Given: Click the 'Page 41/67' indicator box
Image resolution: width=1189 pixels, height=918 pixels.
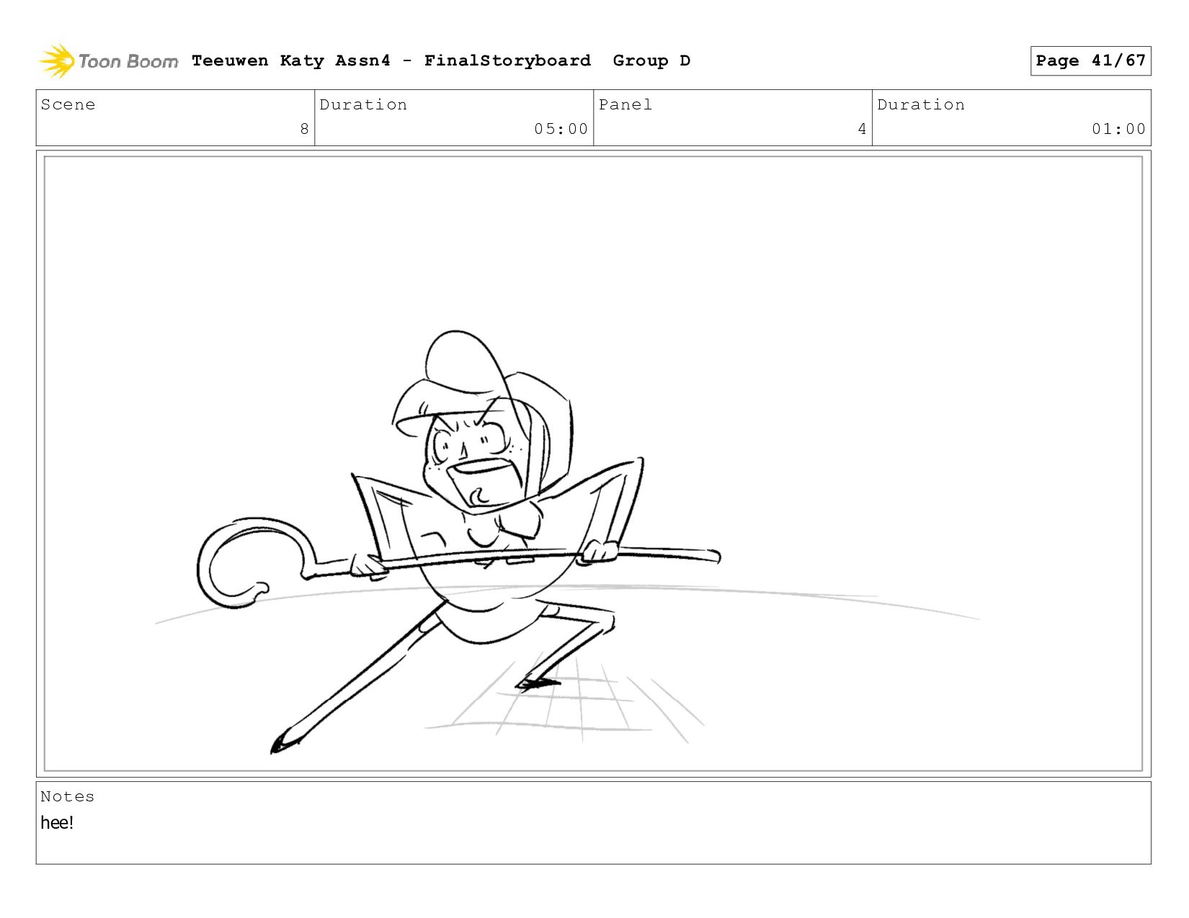Looking at the screenshot, I should [x=1090, y=60].
